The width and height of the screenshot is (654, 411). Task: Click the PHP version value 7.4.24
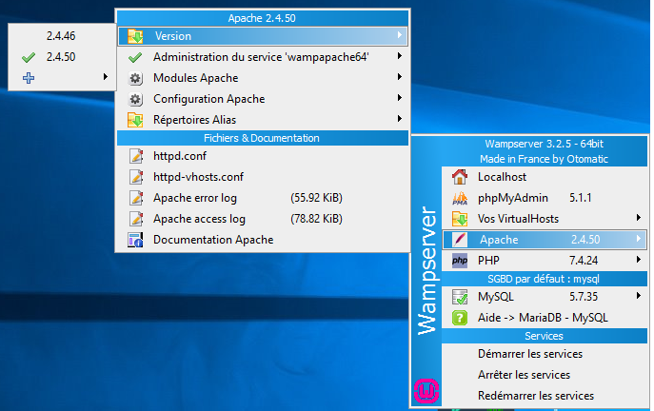[x=584, y=261]
